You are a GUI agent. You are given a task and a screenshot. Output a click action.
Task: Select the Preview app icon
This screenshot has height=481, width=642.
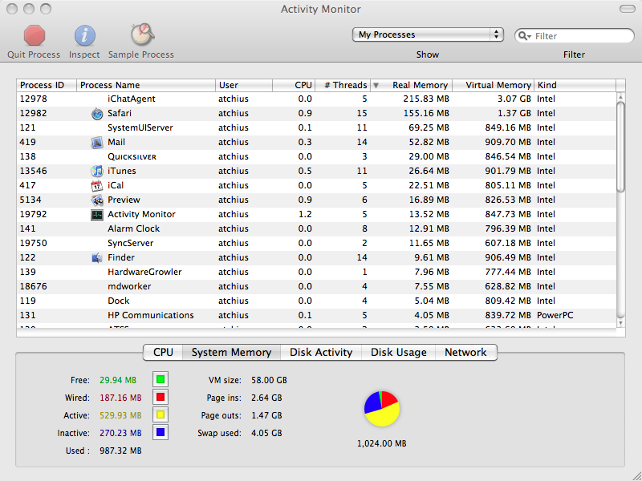[96, 200]
